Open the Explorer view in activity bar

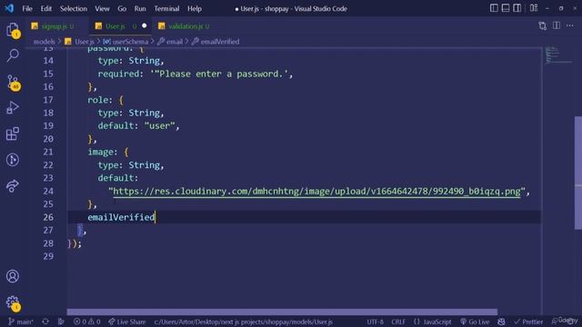[x=13, y=30]
